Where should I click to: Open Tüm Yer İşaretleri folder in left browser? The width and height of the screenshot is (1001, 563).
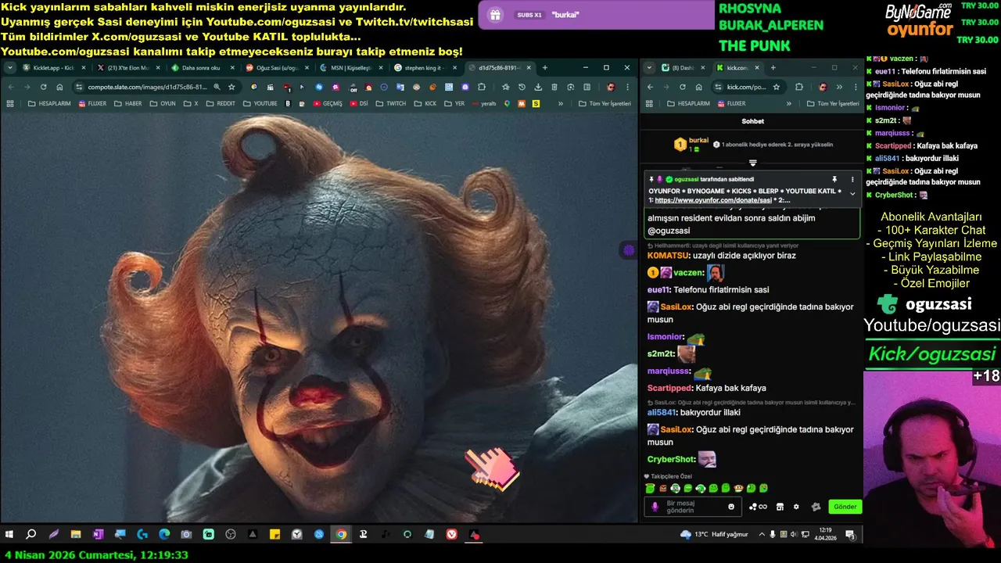pos(605,103)
